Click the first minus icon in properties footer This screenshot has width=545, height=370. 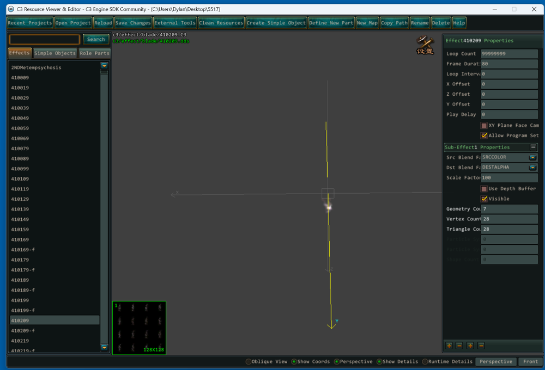(459, 346)
